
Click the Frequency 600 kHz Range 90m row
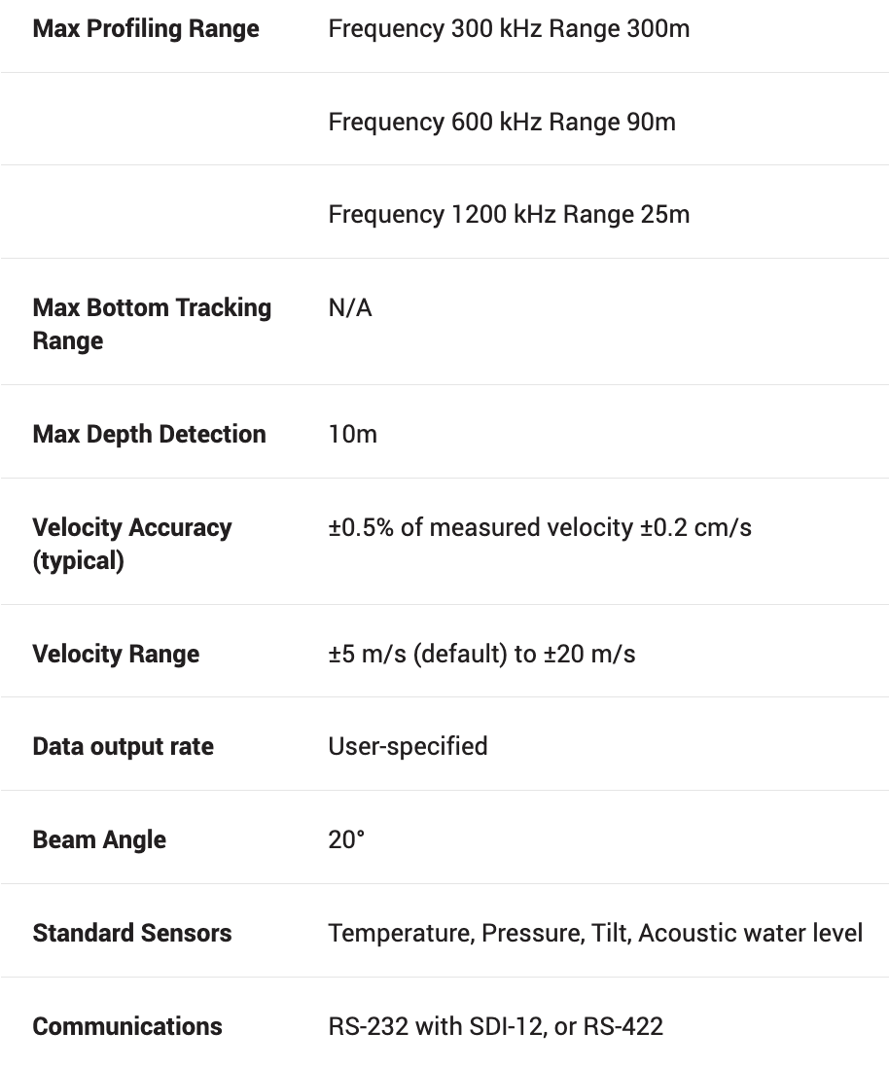502,122
